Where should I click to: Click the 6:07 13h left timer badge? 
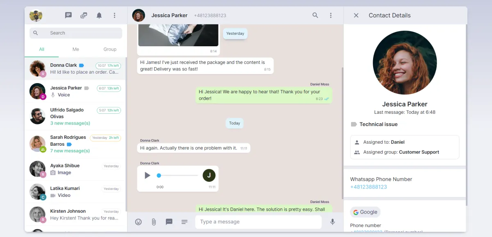click(x=109, y=88)
